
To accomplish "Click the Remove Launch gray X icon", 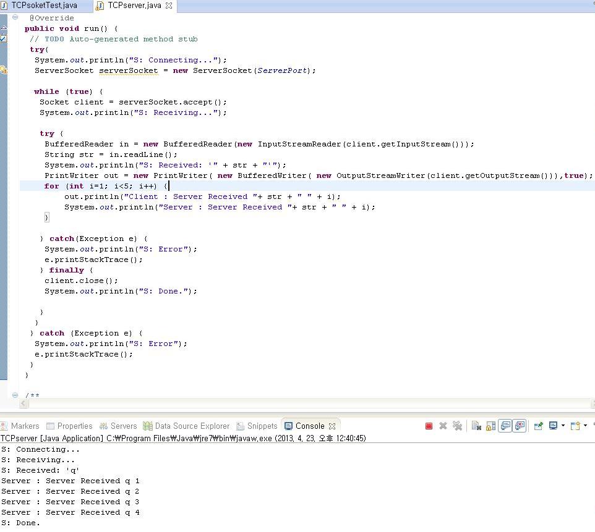I will [443, 426].
